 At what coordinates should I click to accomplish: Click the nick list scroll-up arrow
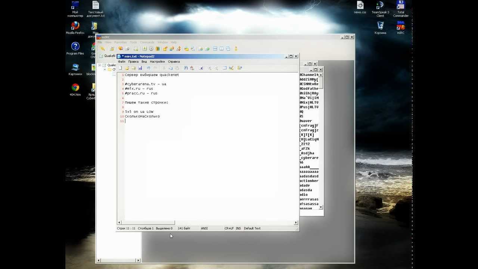(x=320, y=75)
